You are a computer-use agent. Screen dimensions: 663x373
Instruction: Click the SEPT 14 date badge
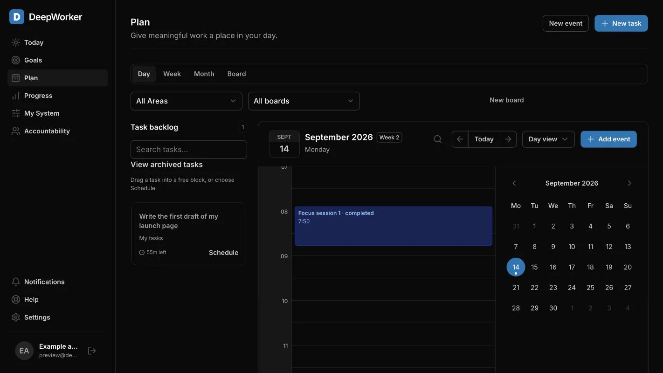(x=284, y=144)
